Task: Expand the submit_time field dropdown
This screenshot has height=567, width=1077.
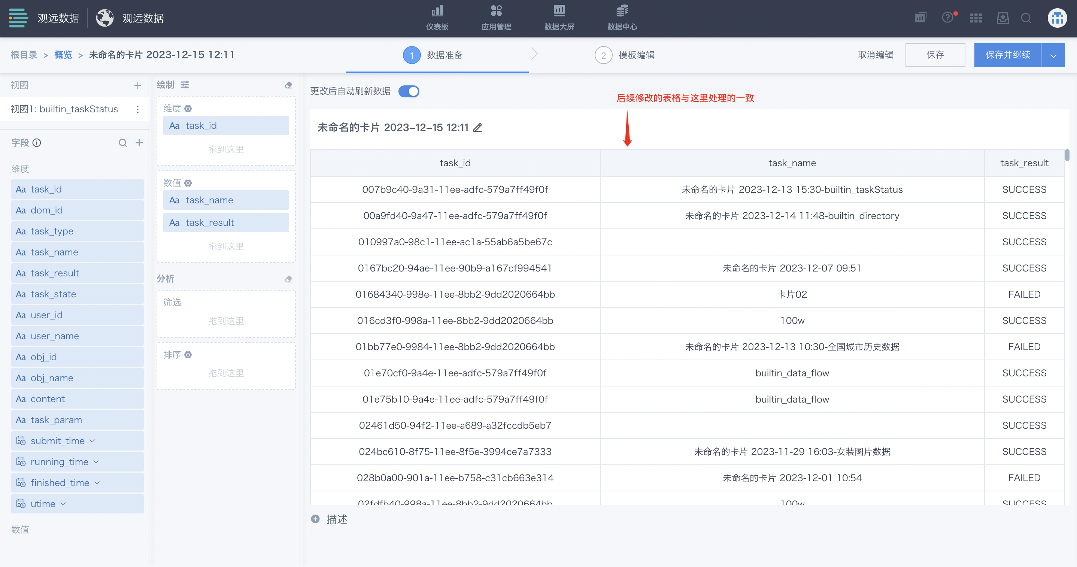Action: (x=92, y=441)
